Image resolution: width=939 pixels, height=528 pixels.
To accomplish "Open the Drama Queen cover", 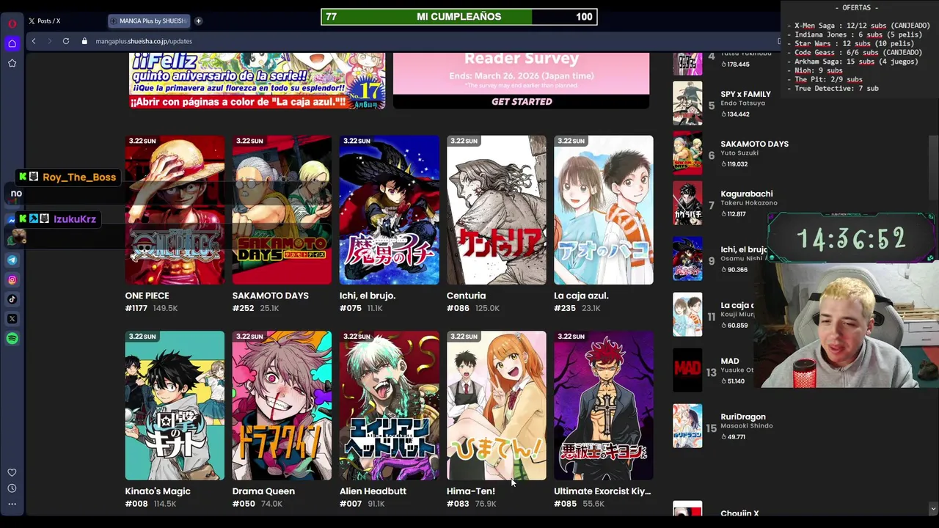I will coord(282,406).
